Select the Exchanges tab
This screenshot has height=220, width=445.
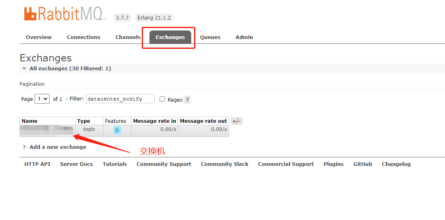pos(170,37)
